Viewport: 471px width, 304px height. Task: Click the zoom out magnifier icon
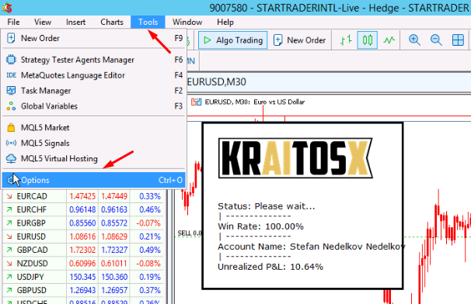point(436,40)
